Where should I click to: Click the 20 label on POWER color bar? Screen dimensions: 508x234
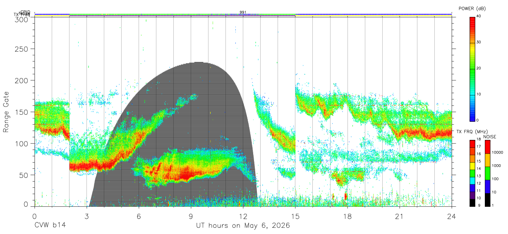pos(478,69)
